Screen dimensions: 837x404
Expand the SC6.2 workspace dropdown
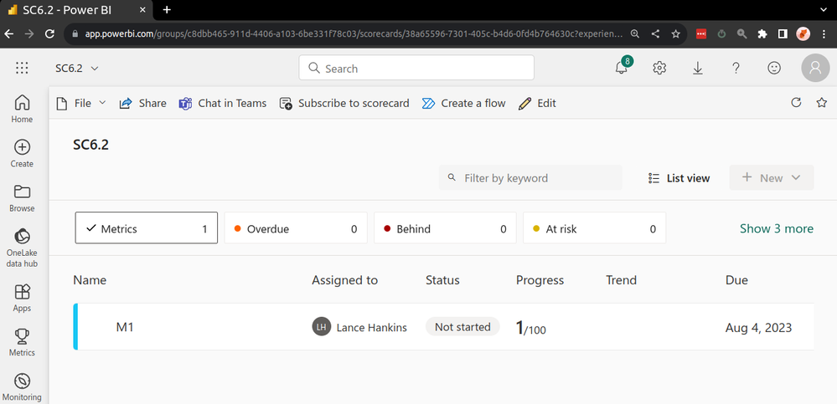77,69
